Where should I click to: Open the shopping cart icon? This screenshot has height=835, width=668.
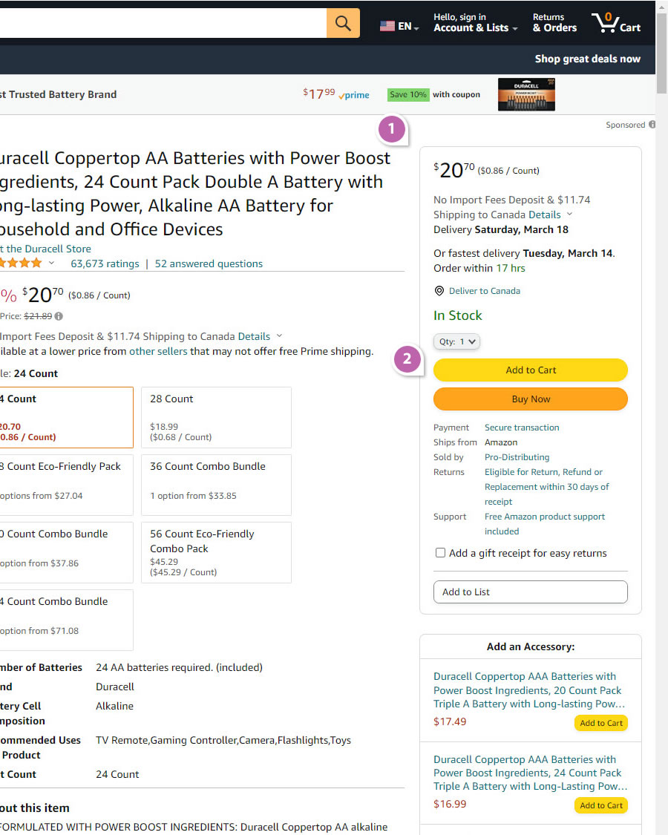pos(615,23)
